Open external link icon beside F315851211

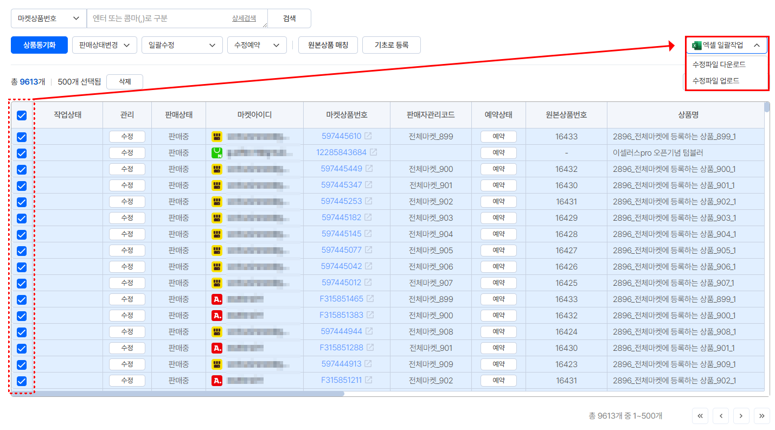pos(368,380)
